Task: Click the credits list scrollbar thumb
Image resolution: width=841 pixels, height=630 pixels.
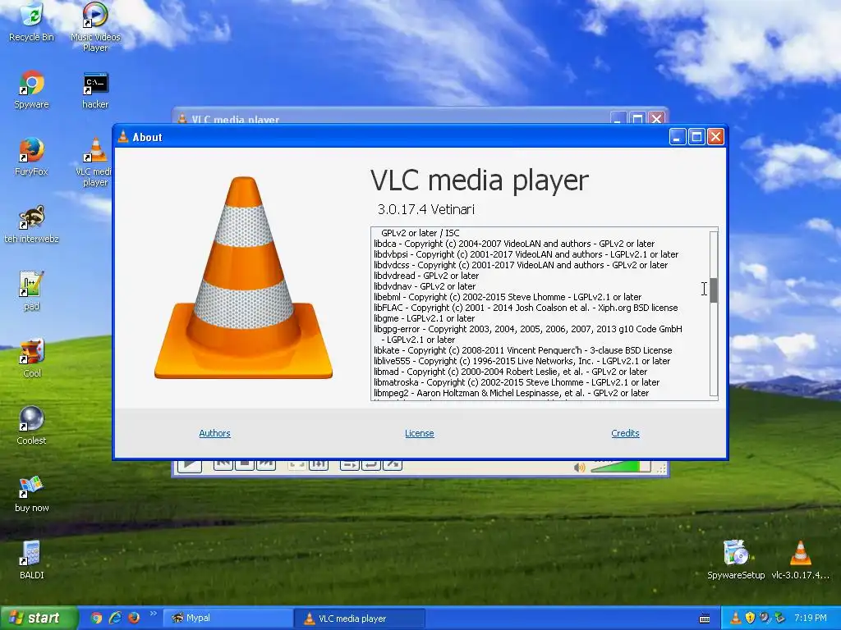Action: pos(714,290)
